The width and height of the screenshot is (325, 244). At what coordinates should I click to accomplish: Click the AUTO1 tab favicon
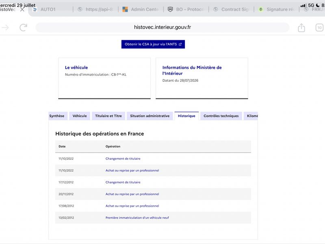pyautogui.click(x=35, y=9)
